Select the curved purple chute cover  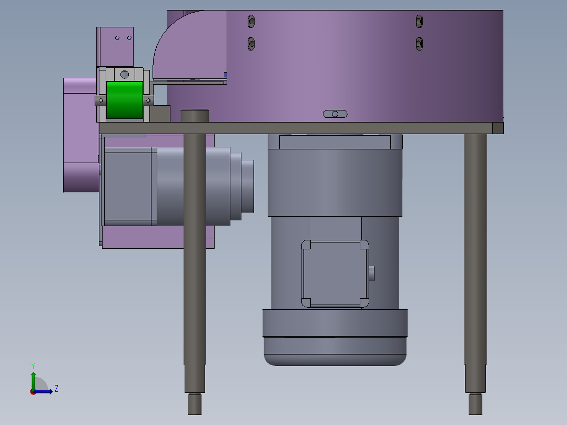pos(190,45)
